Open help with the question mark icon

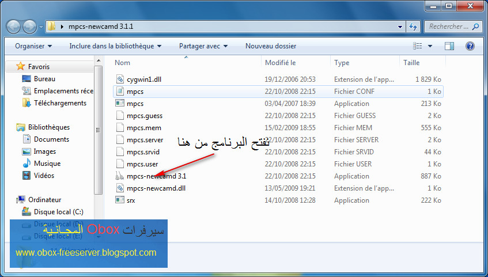470,46
